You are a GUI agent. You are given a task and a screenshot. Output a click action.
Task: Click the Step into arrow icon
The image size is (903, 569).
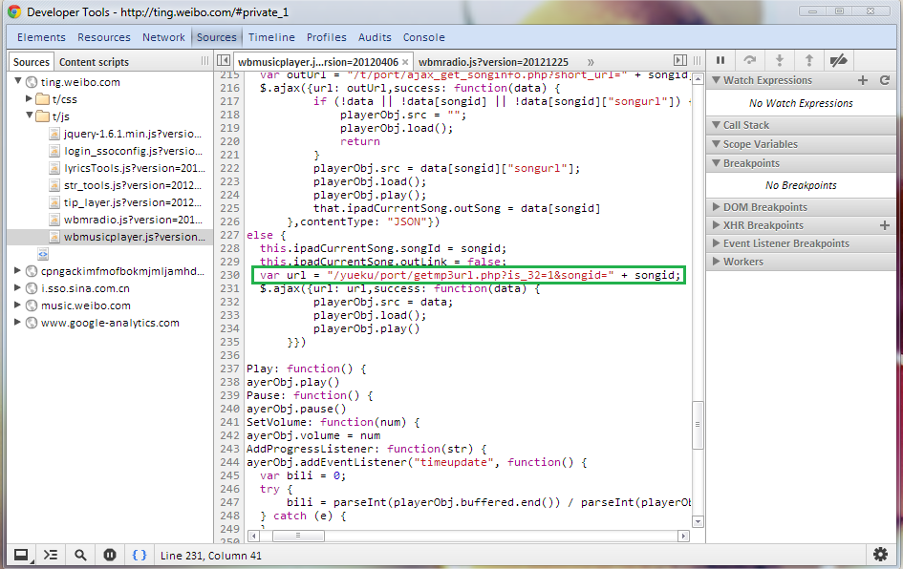[780, 60]
